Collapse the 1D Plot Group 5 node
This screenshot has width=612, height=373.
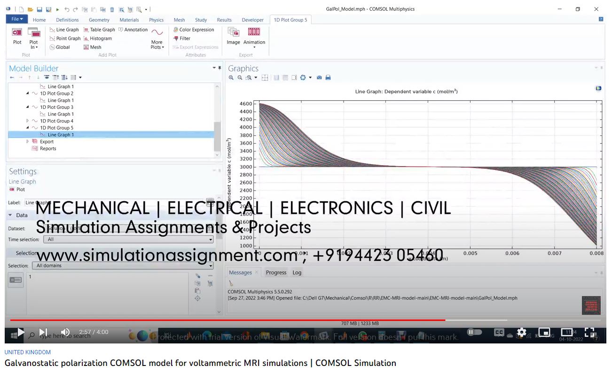click(x=27, y=128)
